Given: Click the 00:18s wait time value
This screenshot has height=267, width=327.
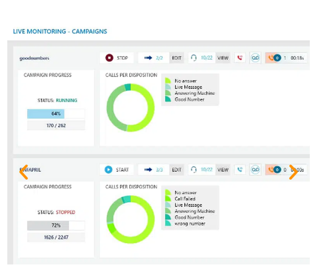Looking at the screenshot, I should coord(297,58).
